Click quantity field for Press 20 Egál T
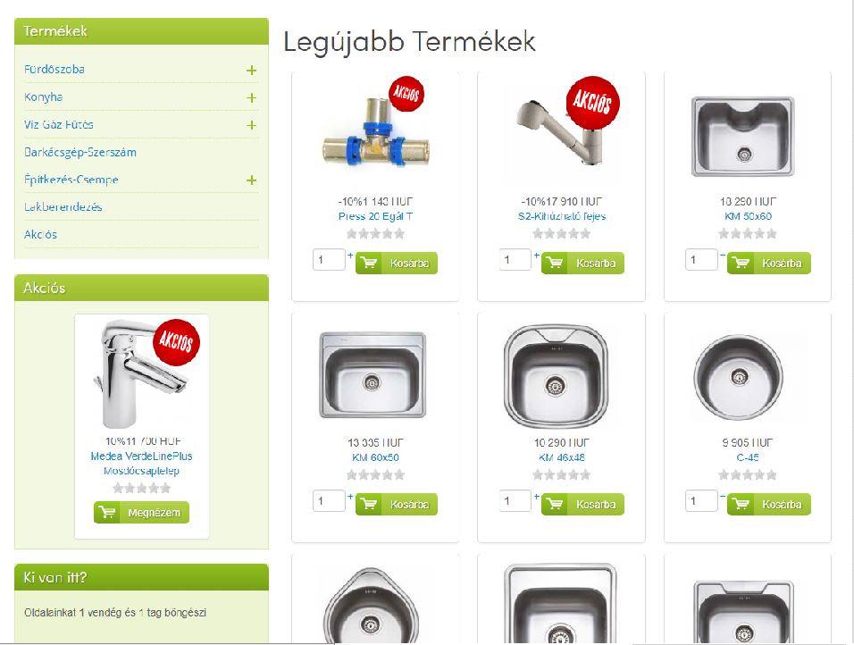Screen dimensions: 854x645 [329, 260]
